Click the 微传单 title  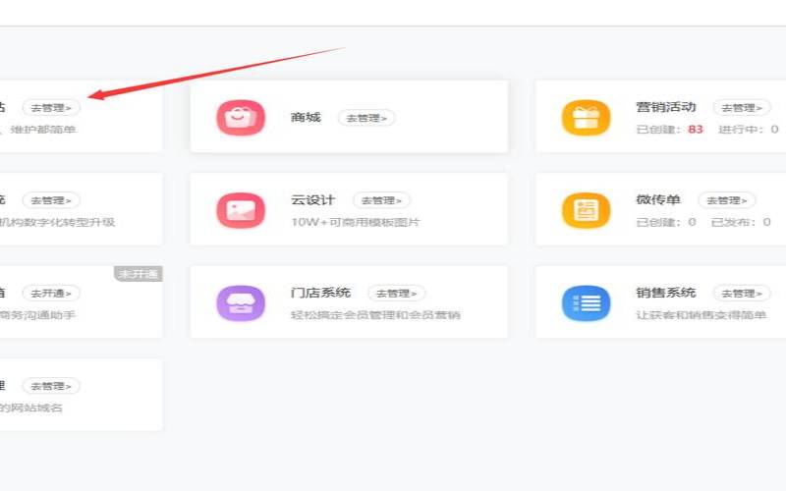coord(658,200)
